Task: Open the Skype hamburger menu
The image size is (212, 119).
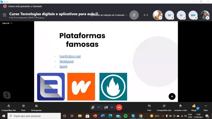Action: [x=4, y=15]
